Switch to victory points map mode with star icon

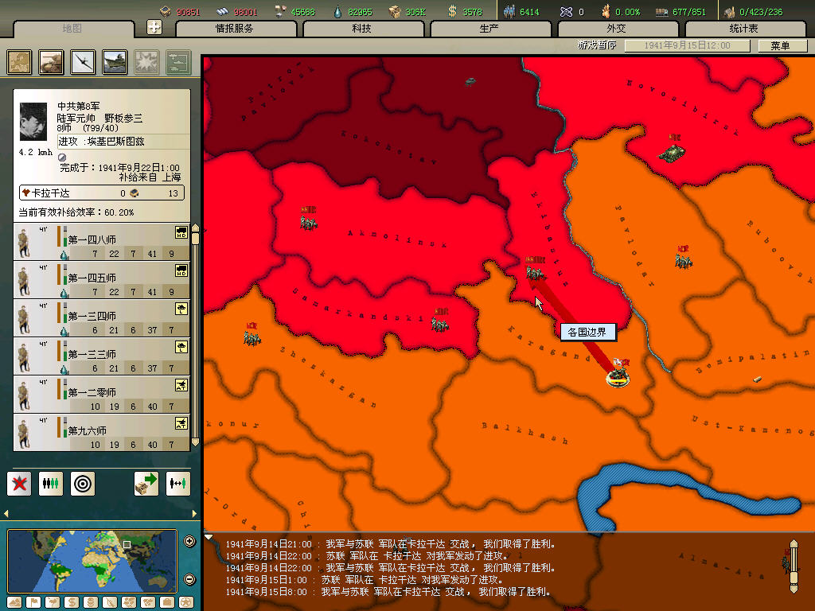point(186,603)
